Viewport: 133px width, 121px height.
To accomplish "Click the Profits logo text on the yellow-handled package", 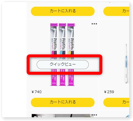I will pyautogui.click(x=72, y=44).
